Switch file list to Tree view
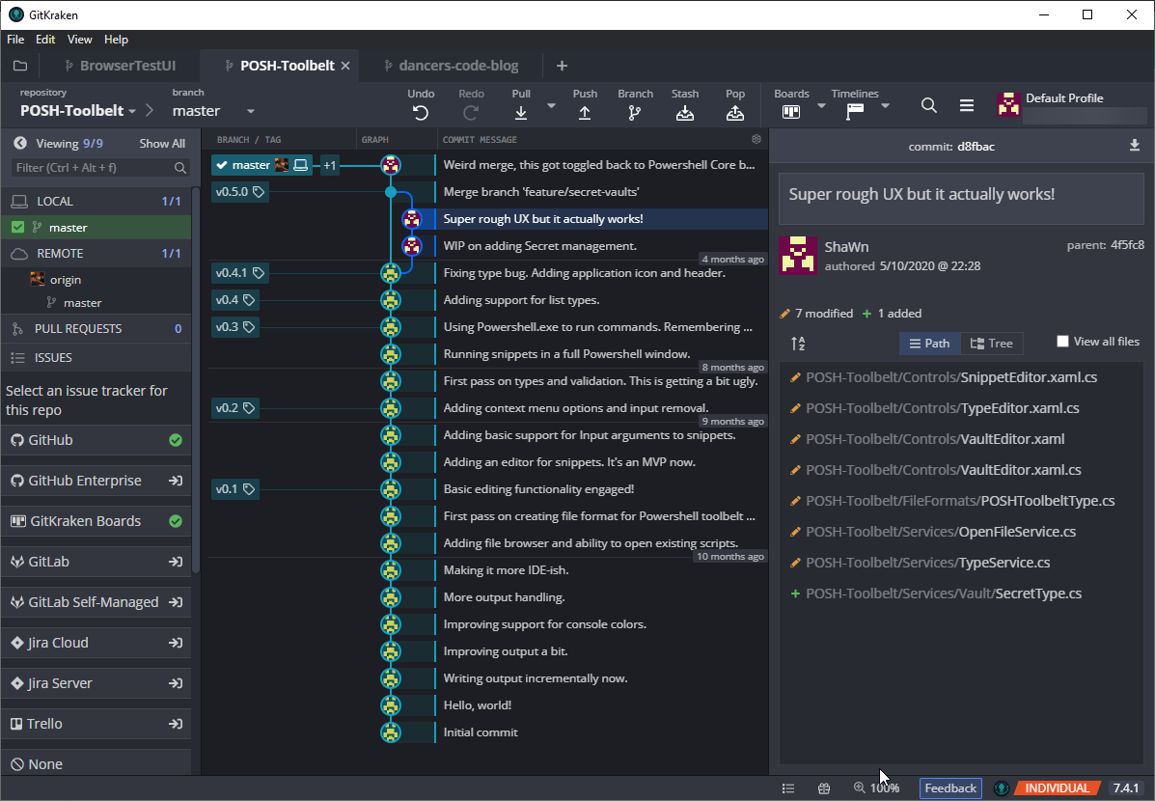This screenshot has height=801, width=1155. (x=993, y=343)
